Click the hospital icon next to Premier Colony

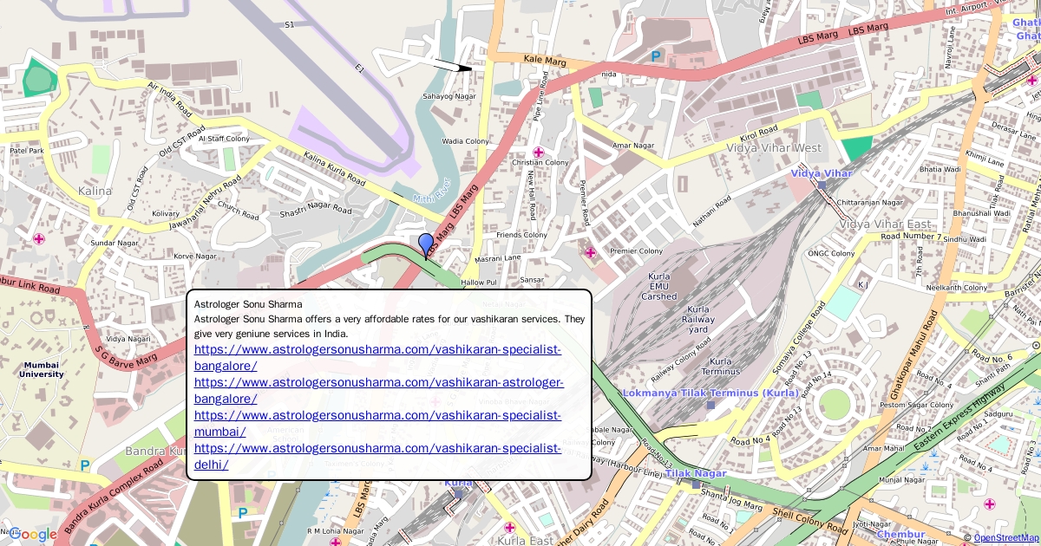coord(591,252)
